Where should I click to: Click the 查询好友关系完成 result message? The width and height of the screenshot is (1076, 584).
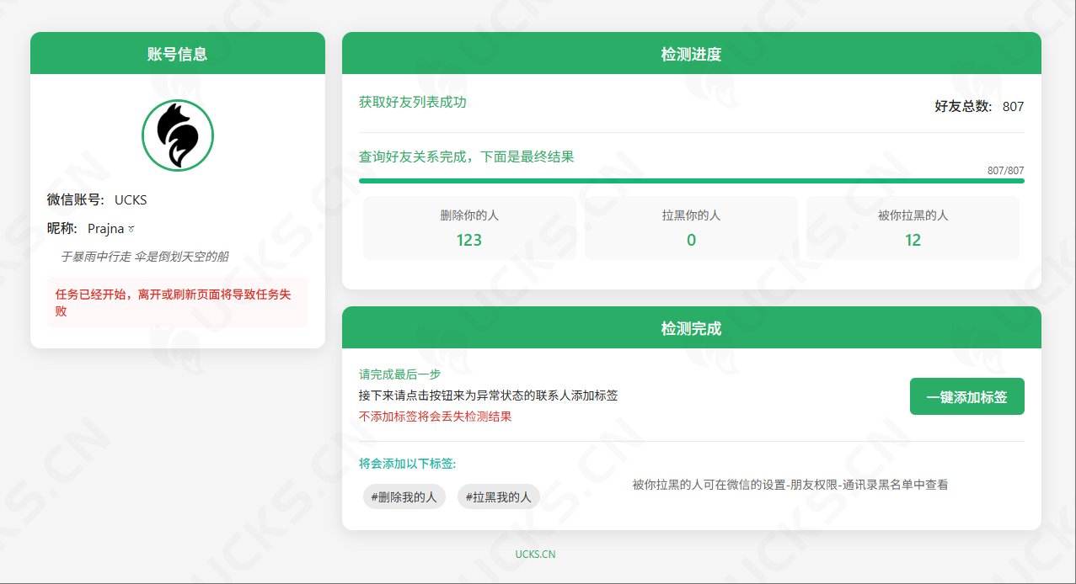tap(467, 157)
